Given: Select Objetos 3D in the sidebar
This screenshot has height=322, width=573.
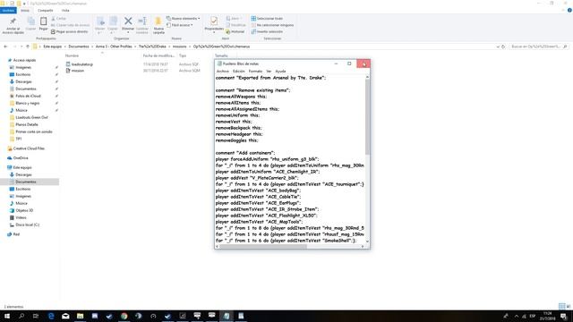Looking at the screenshot, I should 24,210.
